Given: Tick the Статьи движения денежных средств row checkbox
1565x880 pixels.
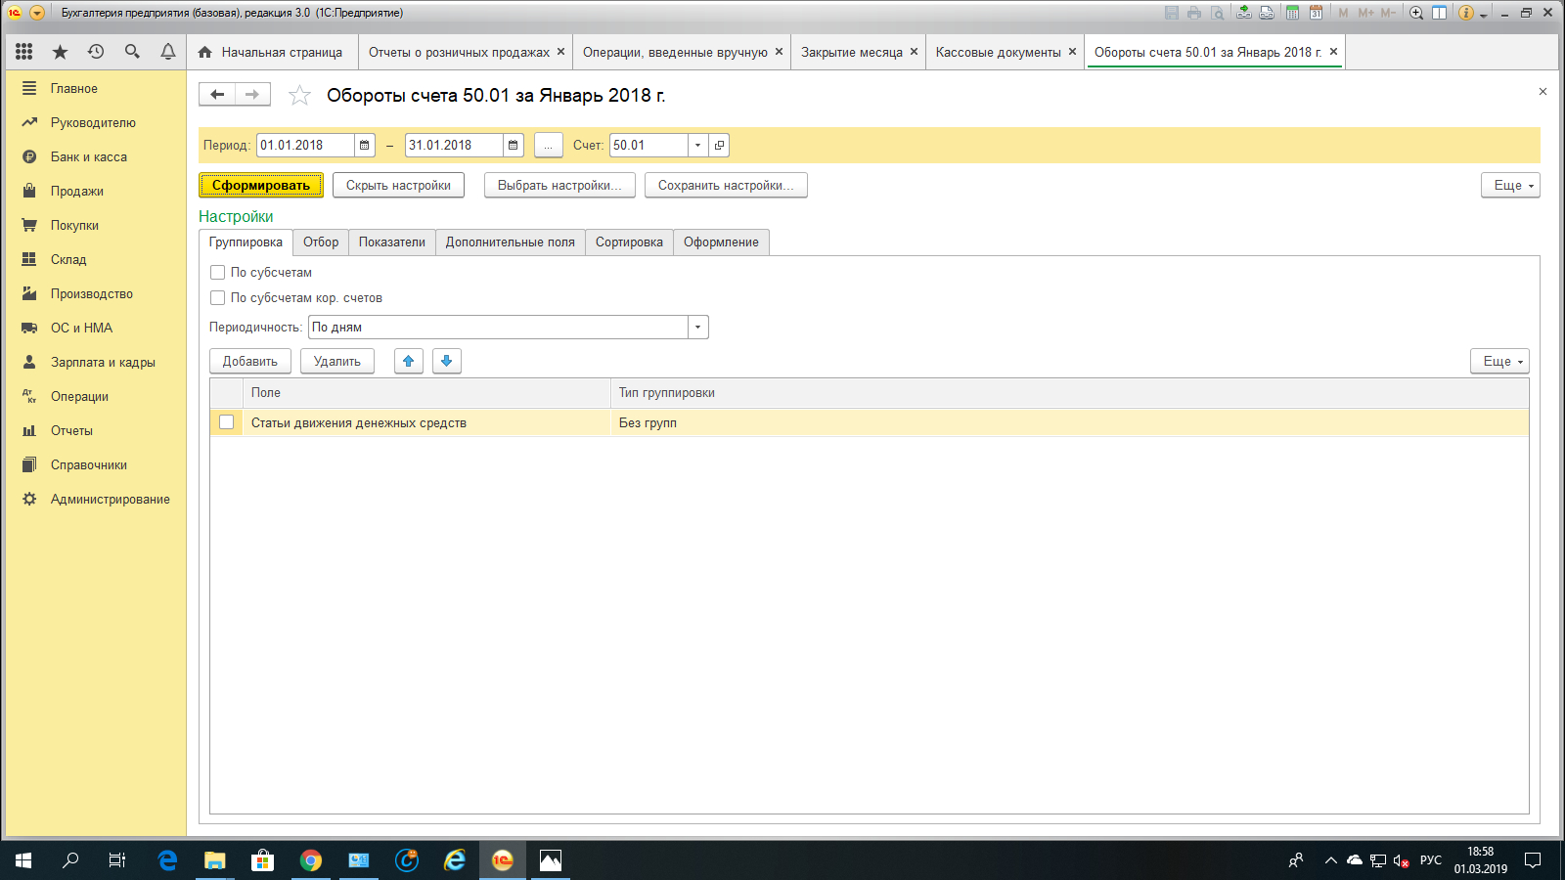Looking at the screenshot, I should click(x=227, y=422).
